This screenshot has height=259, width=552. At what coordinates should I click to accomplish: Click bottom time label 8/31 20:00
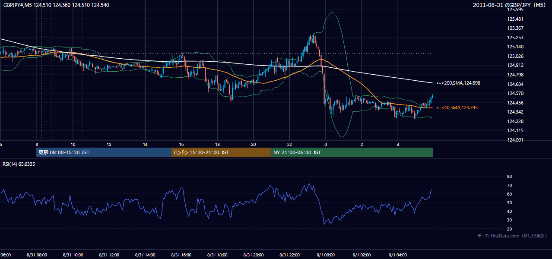pos(254,255)
